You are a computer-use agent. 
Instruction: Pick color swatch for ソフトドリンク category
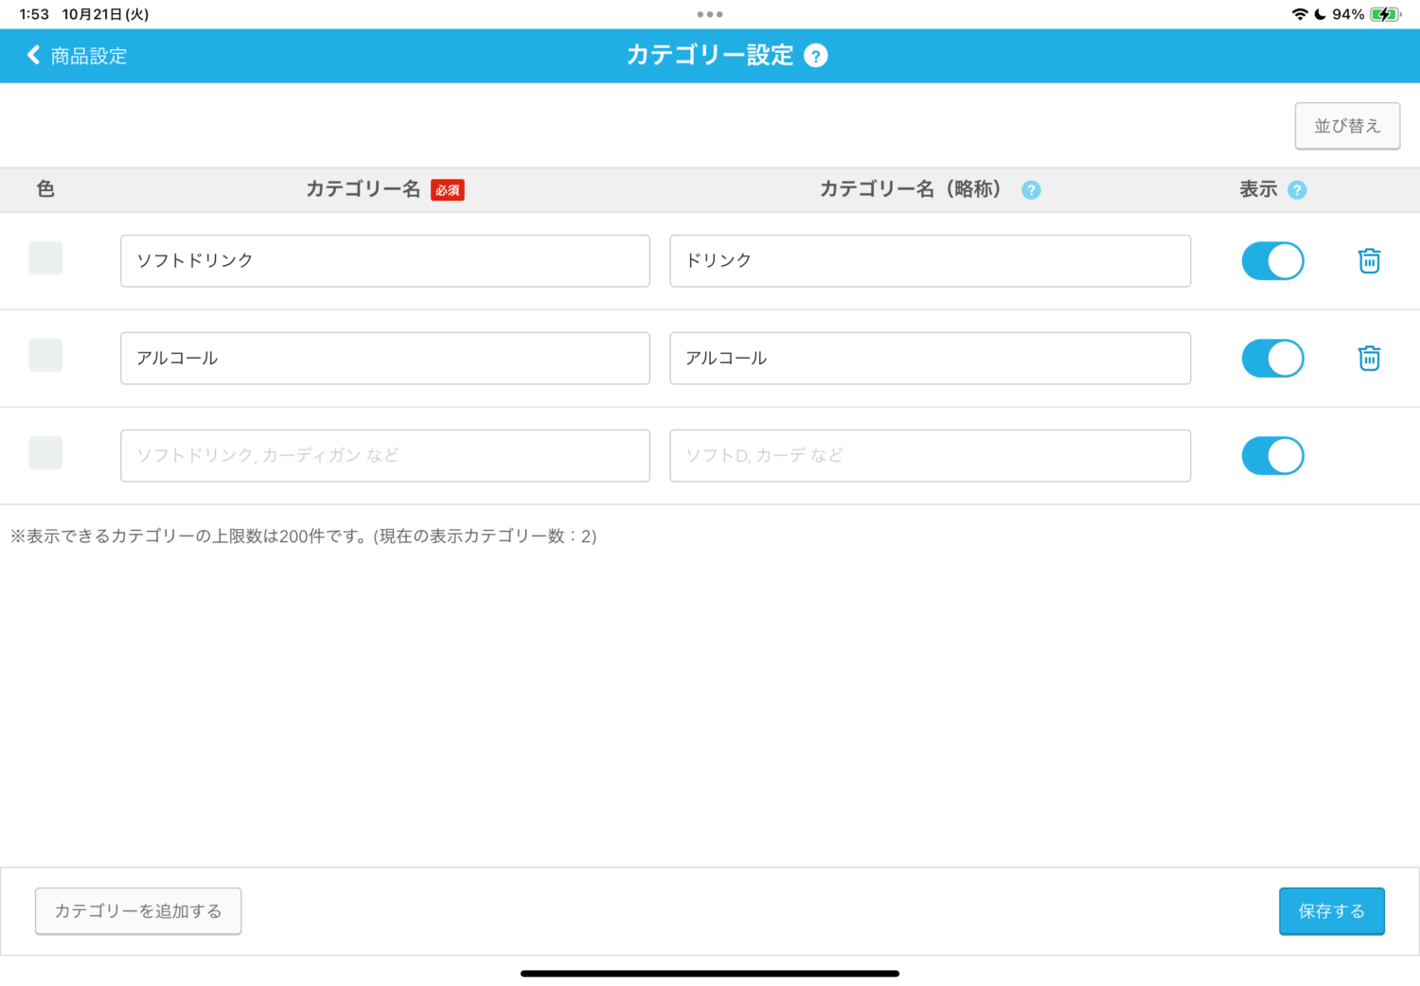45,258
